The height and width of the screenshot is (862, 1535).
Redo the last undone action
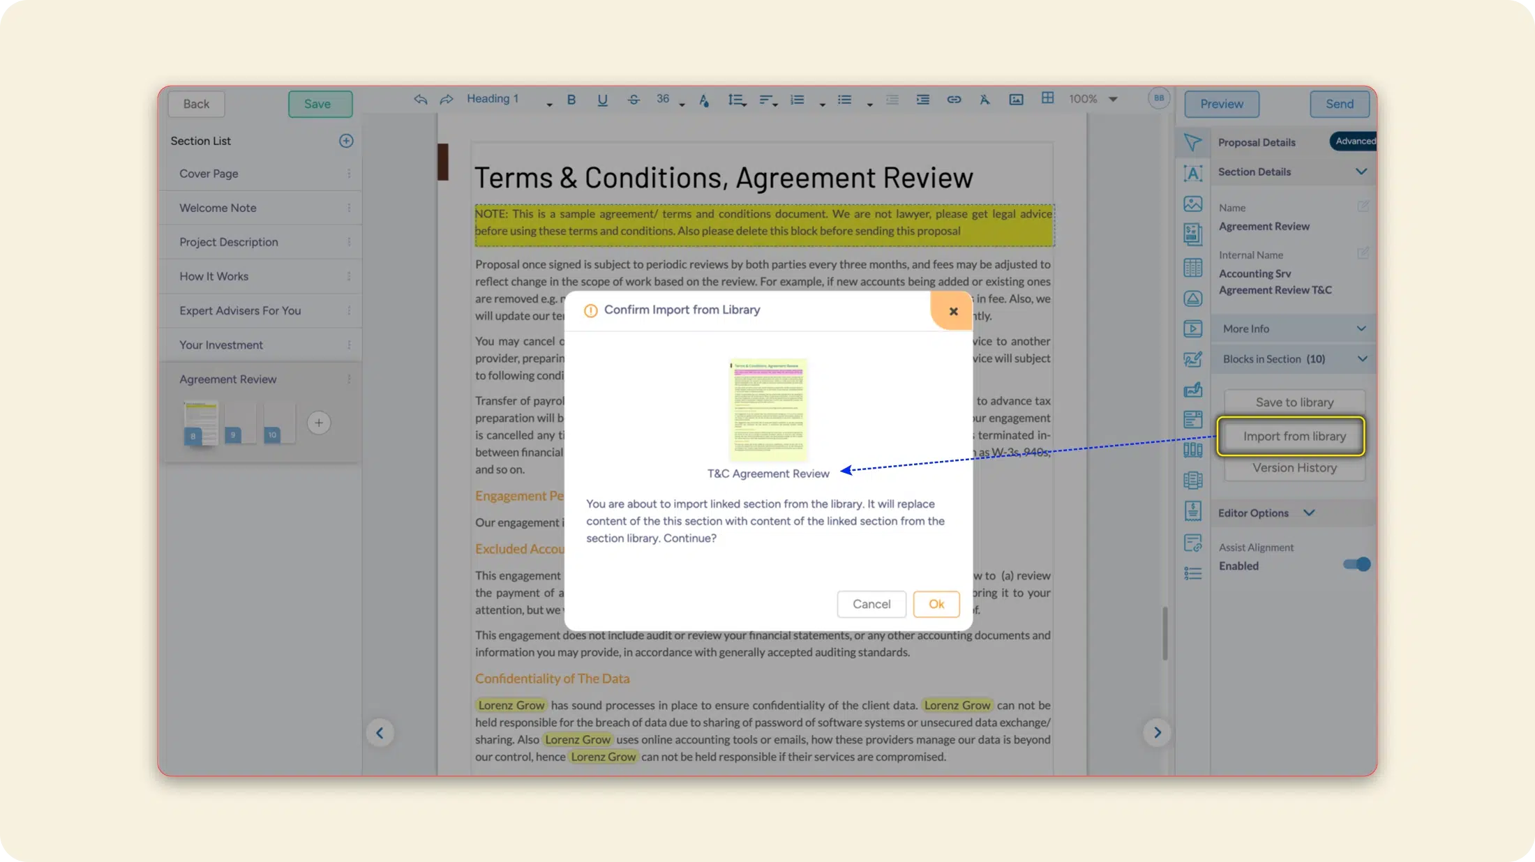446,99
